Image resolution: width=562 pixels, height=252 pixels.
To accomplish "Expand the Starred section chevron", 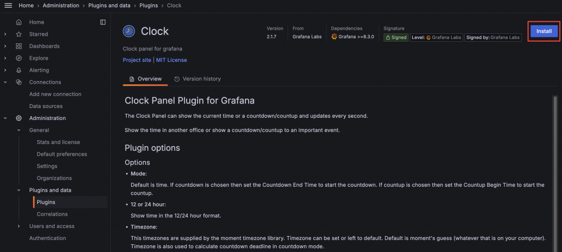I will click(x=5, y=34).
